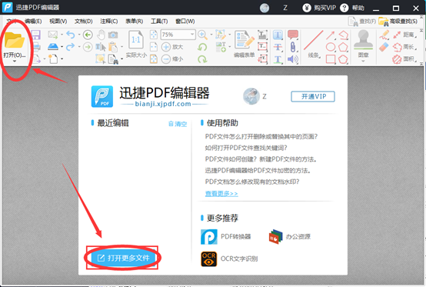The height and width of the screenshot is (287, 426).
Task: Click the 查看更多>> link
Action: [x=221, y=193]
